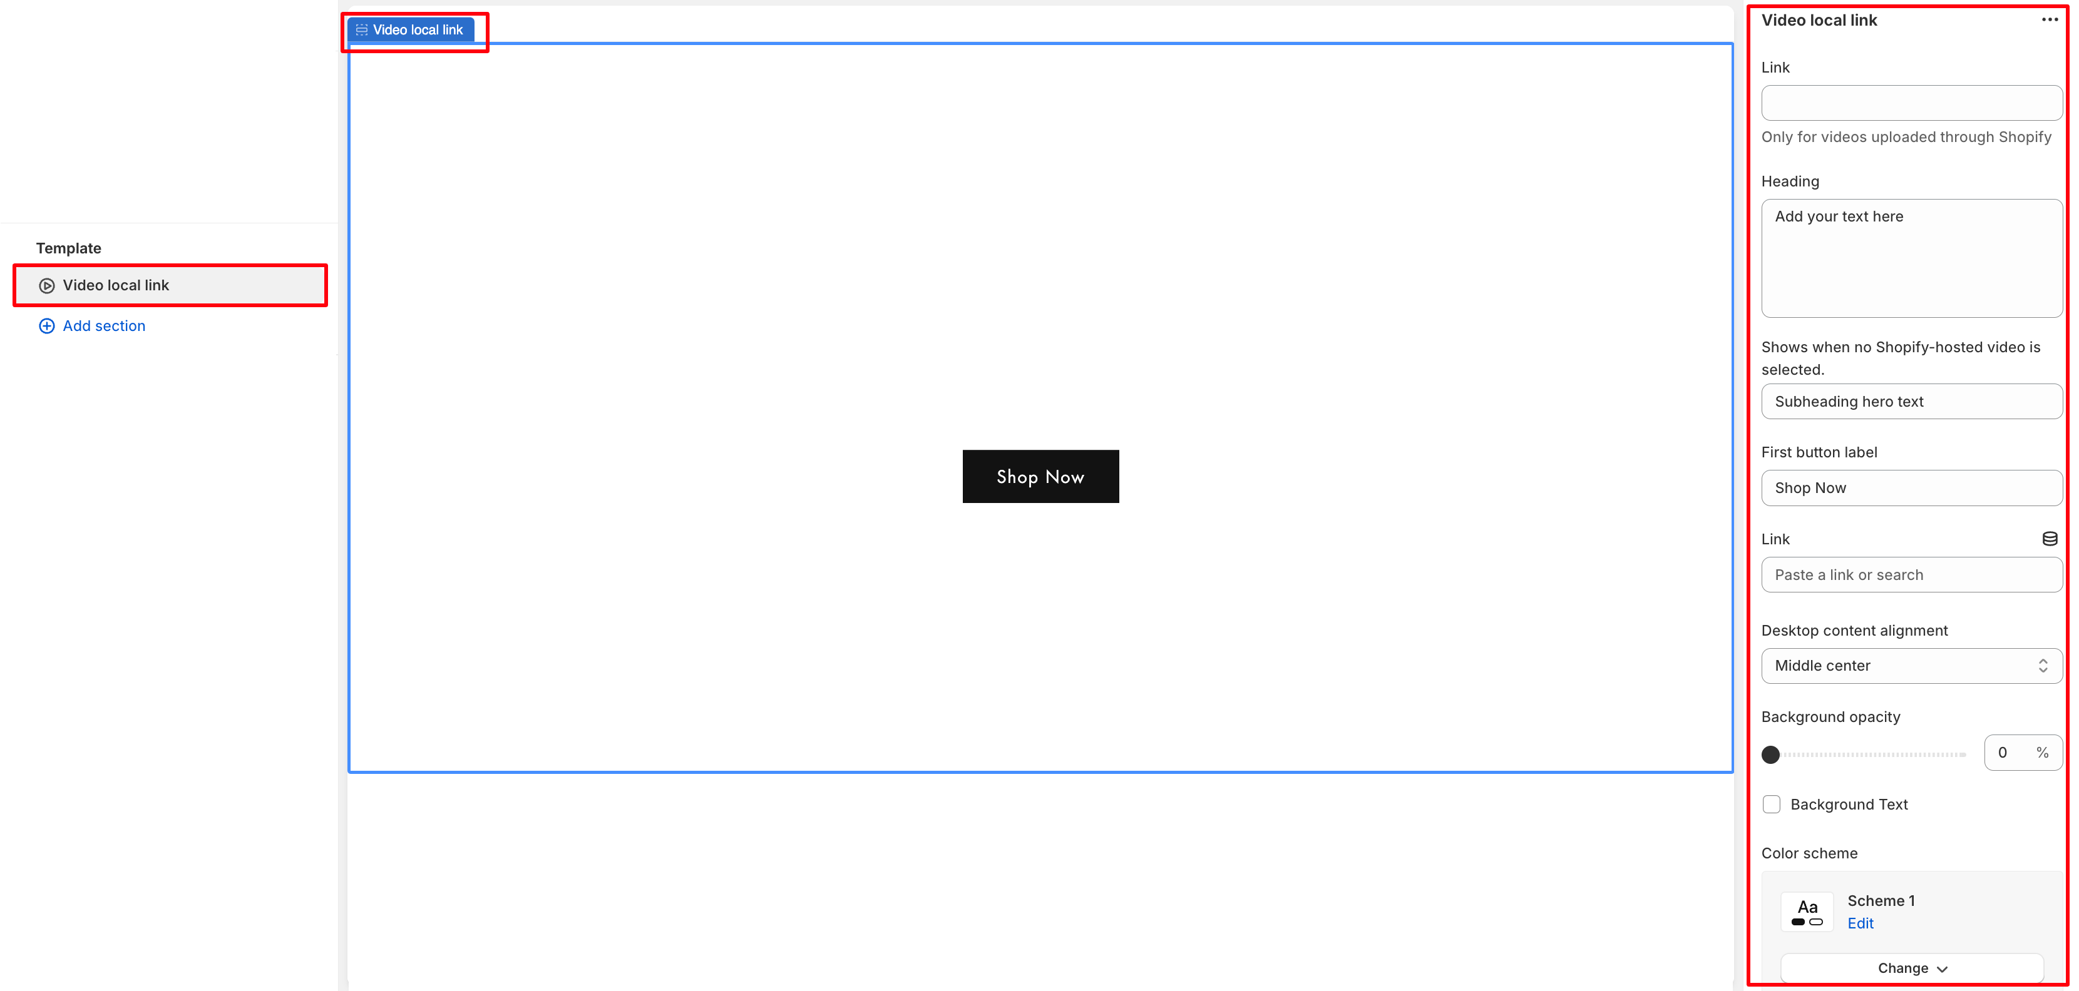This screenshot has height=991, width=2079.
Task: Click the Add section link
Action: (104, 326)
